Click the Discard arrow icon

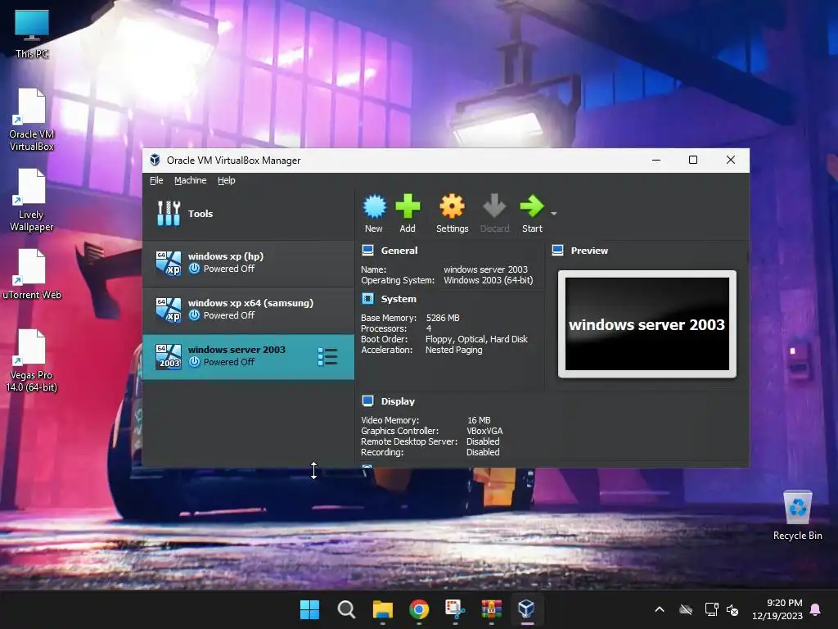(494, 213)
